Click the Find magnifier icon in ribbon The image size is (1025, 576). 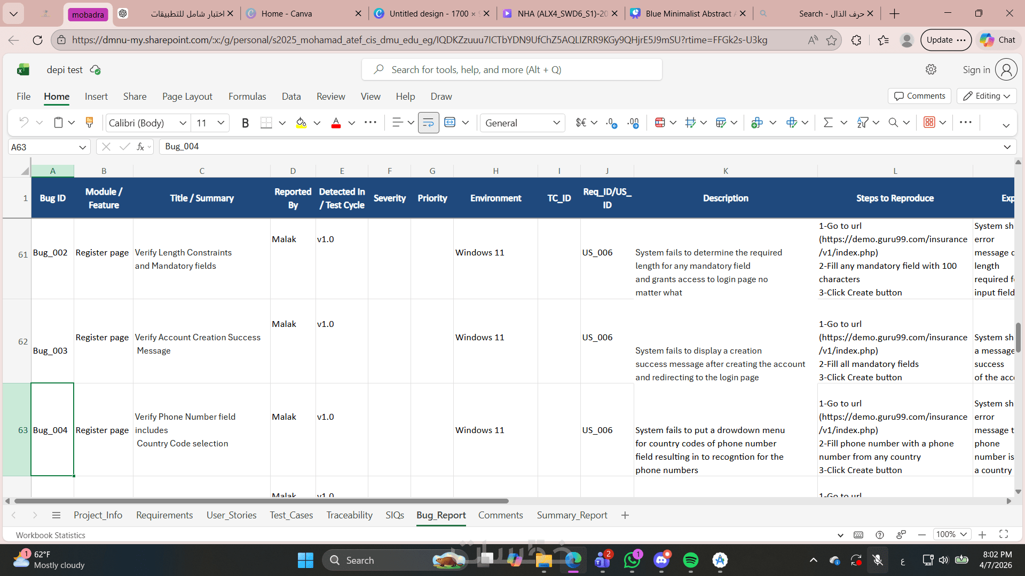click(893, 123)
